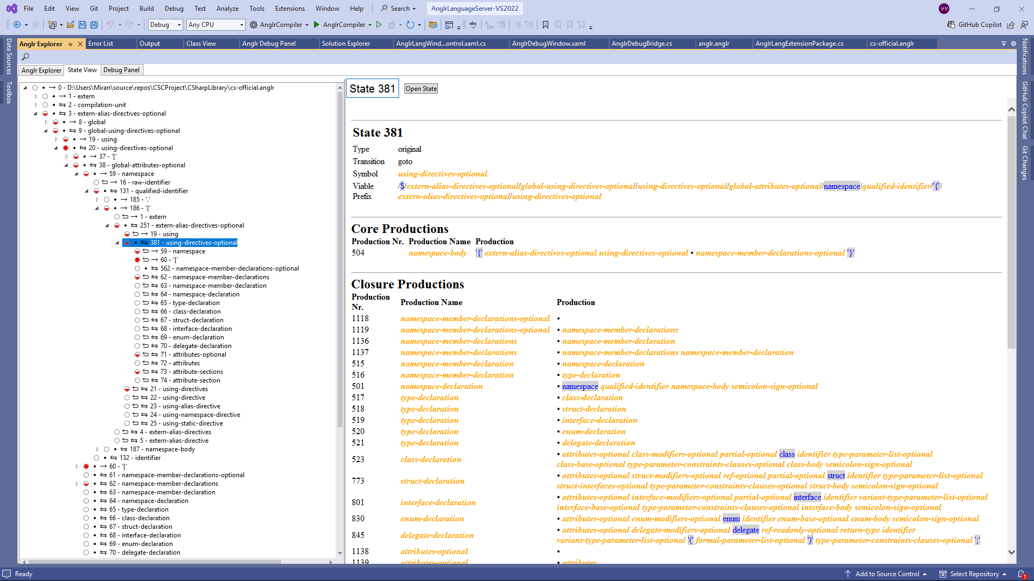
Task: Toggle the circle marker for 562 - namespace-member-declarations-optional
Action: click(137, 268)
